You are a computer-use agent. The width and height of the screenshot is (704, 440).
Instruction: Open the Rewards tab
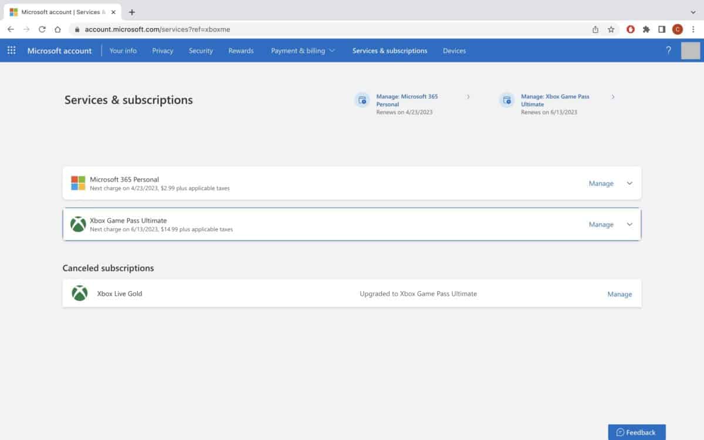pyautogui.click(x=241, y=50)
